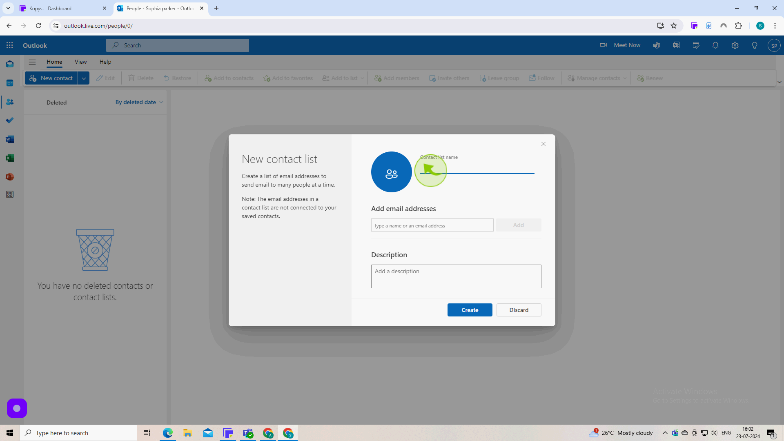
Task: Click the Mail icon in left sidebar
Action: click(x=10, y=65)
